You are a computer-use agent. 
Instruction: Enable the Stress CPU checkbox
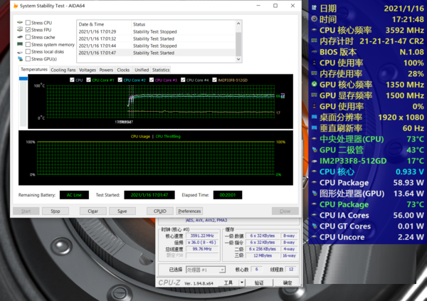click(27, 23)
